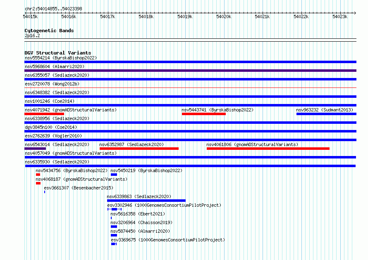368x260 pixels.
Task: Select the nsv5874450 (Almarri2020) label
Action: tap(140, 231)
